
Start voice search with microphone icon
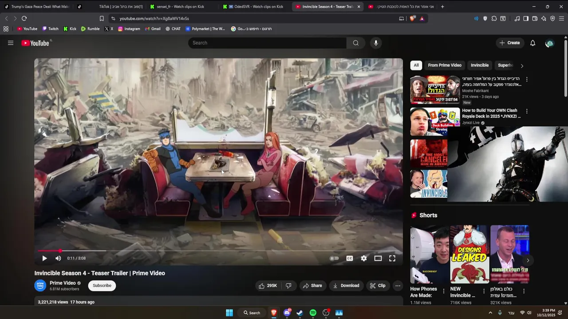click(x=376, y=43)
